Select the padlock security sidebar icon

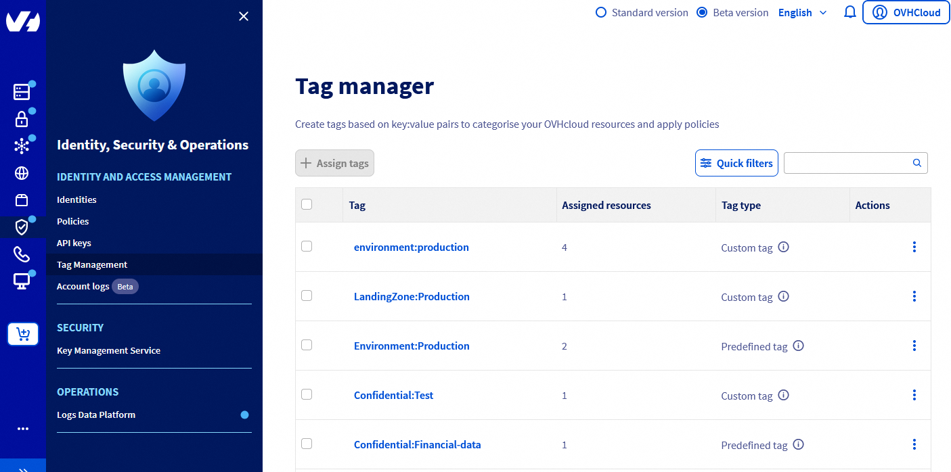point(22,118)
